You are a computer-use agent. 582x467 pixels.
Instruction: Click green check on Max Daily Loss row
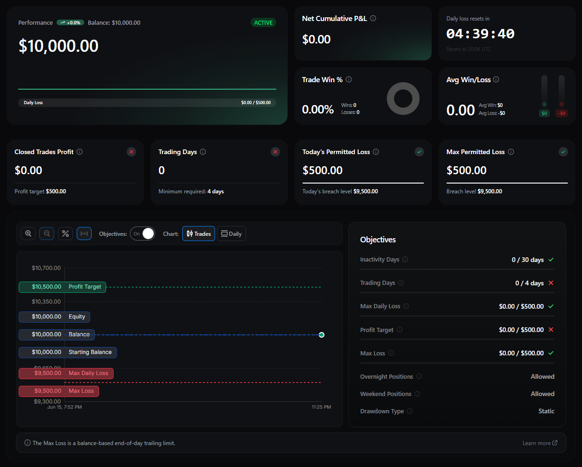551,306
